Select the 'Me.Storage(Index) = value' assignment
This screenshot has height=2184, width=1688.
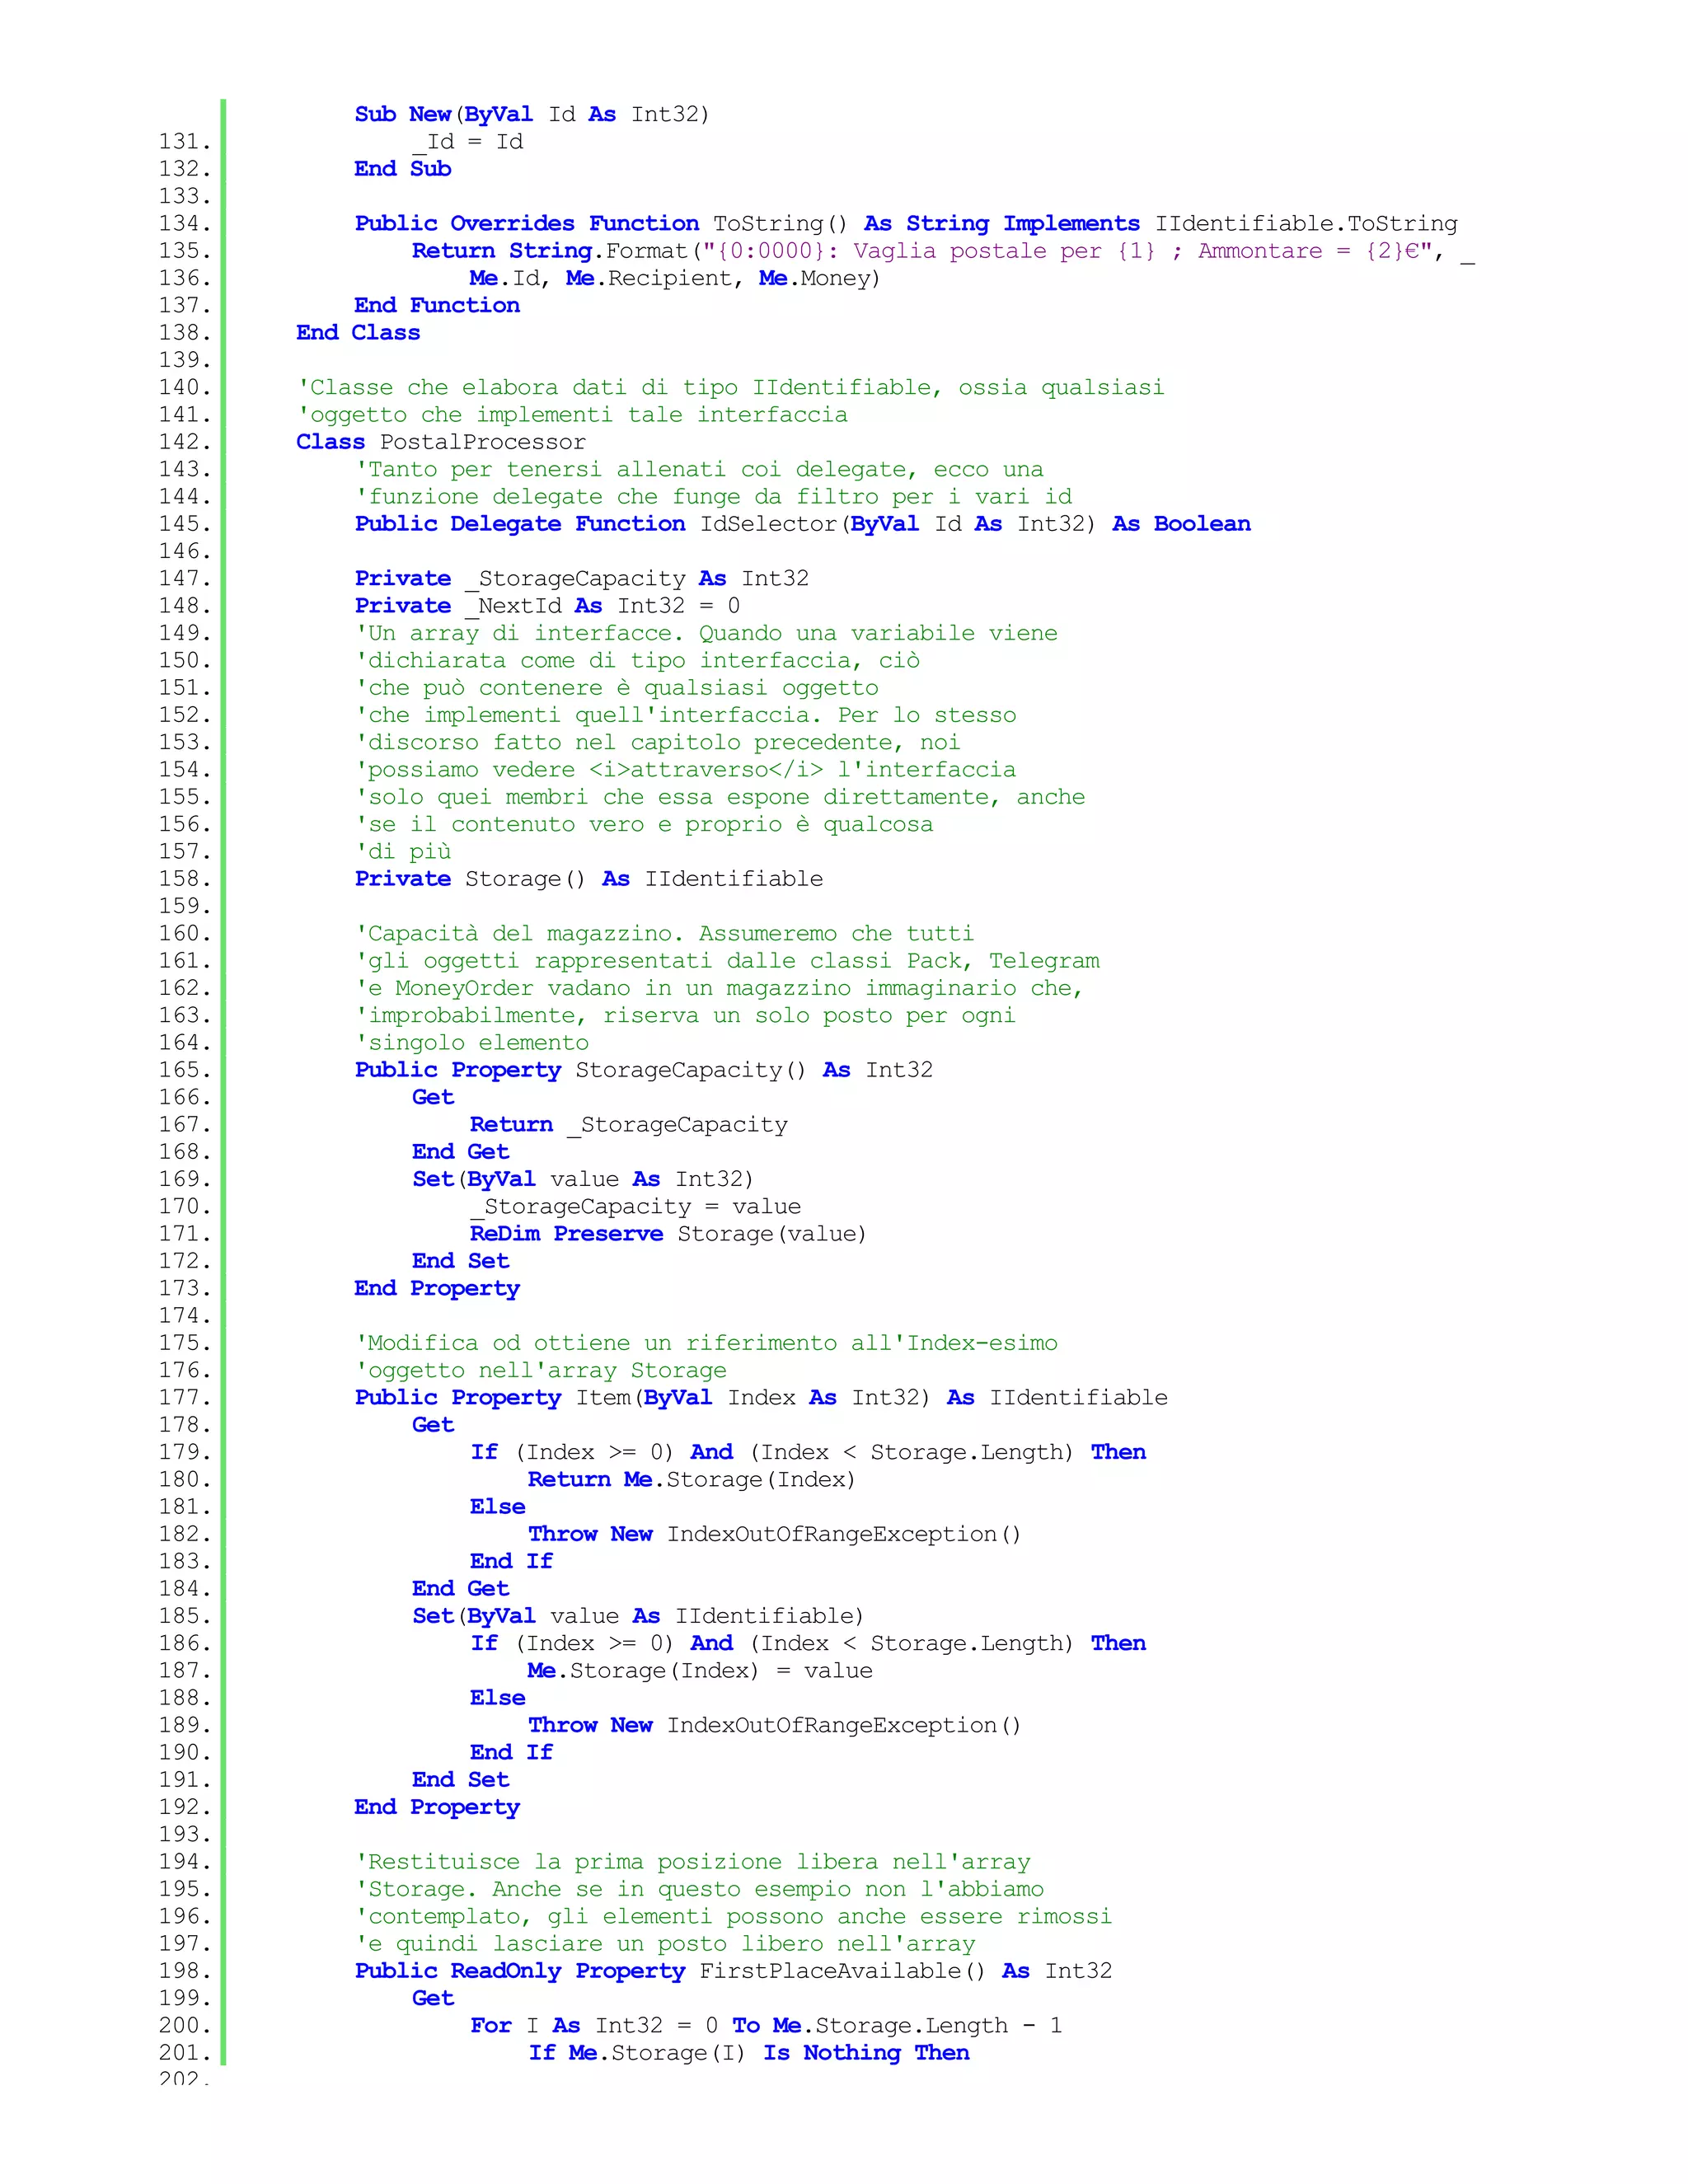[700, 1670]
